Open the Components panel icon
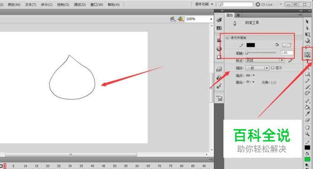Viewport: 313px width, 169px height. click(x=219, y=77)
